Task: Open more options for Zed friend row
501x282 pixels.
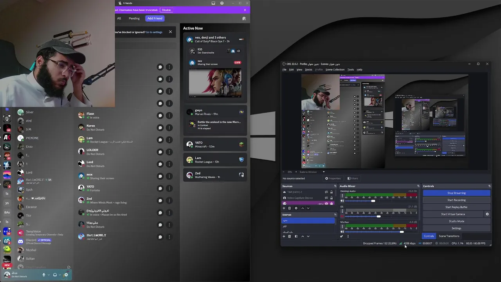Action: (x=169, y=201)
